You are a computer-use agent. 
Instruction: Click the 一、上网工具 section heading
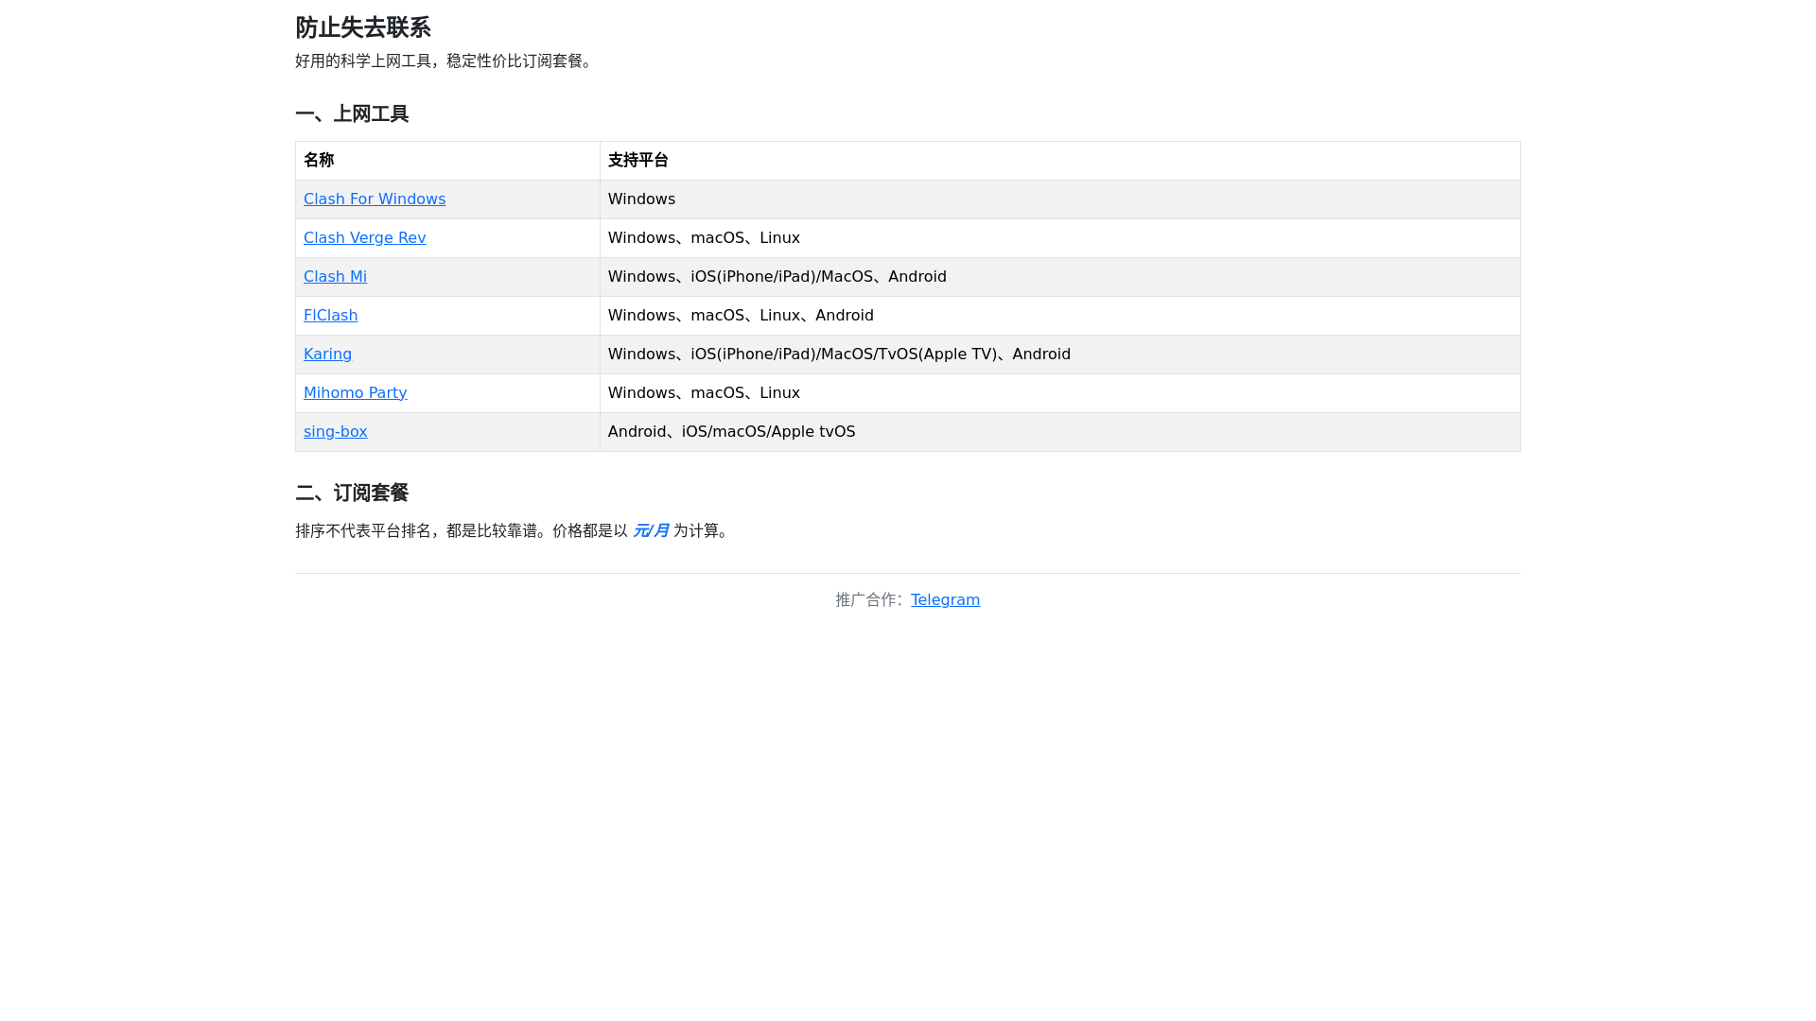tap(352, 113)
